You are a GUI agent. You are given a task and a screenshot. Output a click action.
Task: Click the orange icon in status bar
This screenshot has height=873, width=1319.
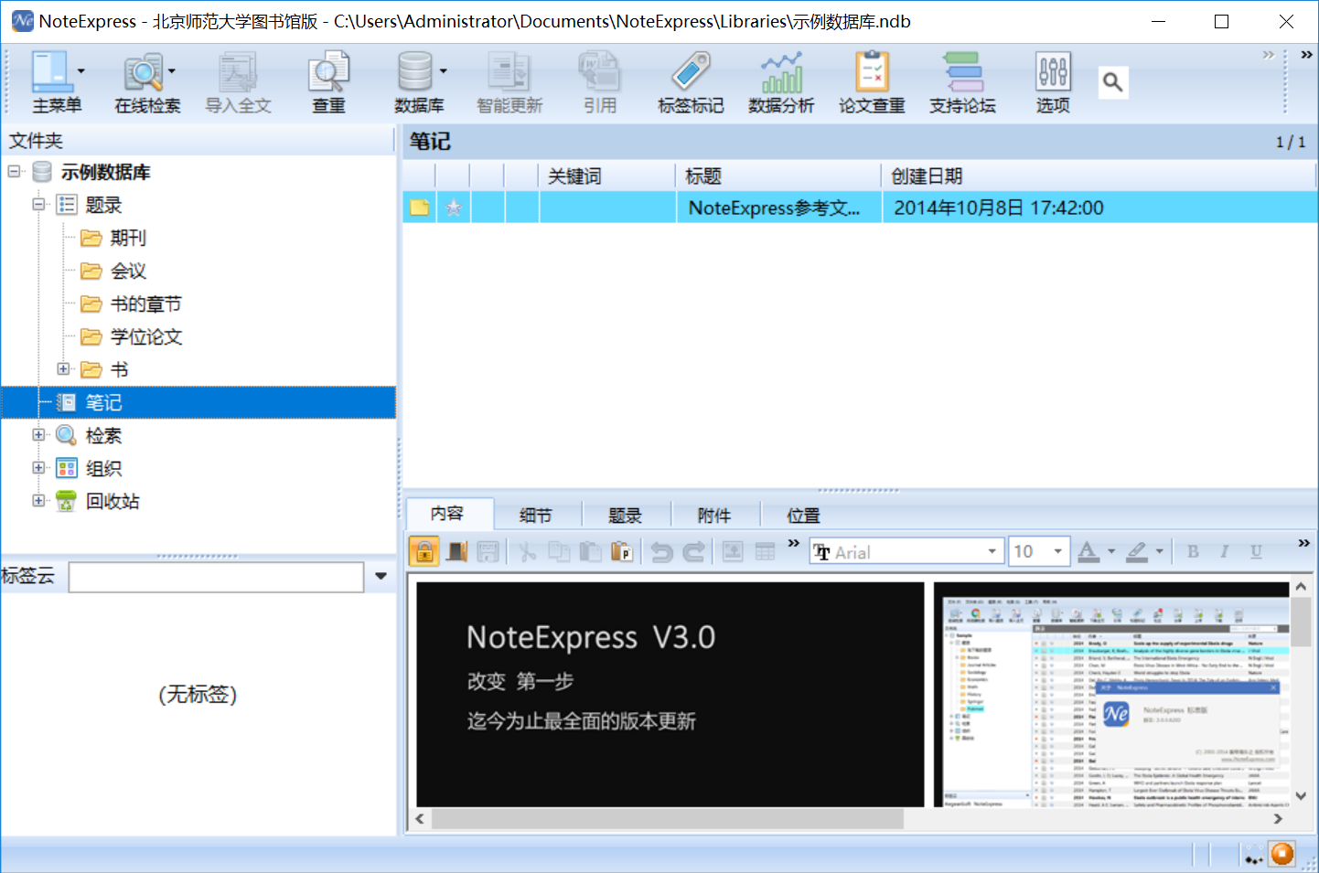(1282, 854)
